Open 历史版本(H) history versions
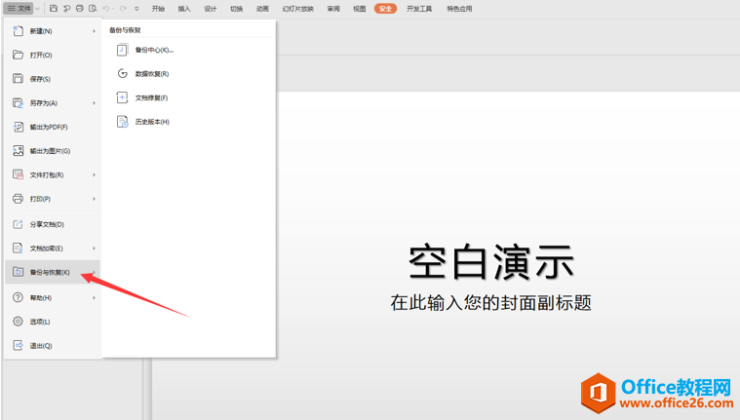740x420 pixels. click(x=151, y=122)
